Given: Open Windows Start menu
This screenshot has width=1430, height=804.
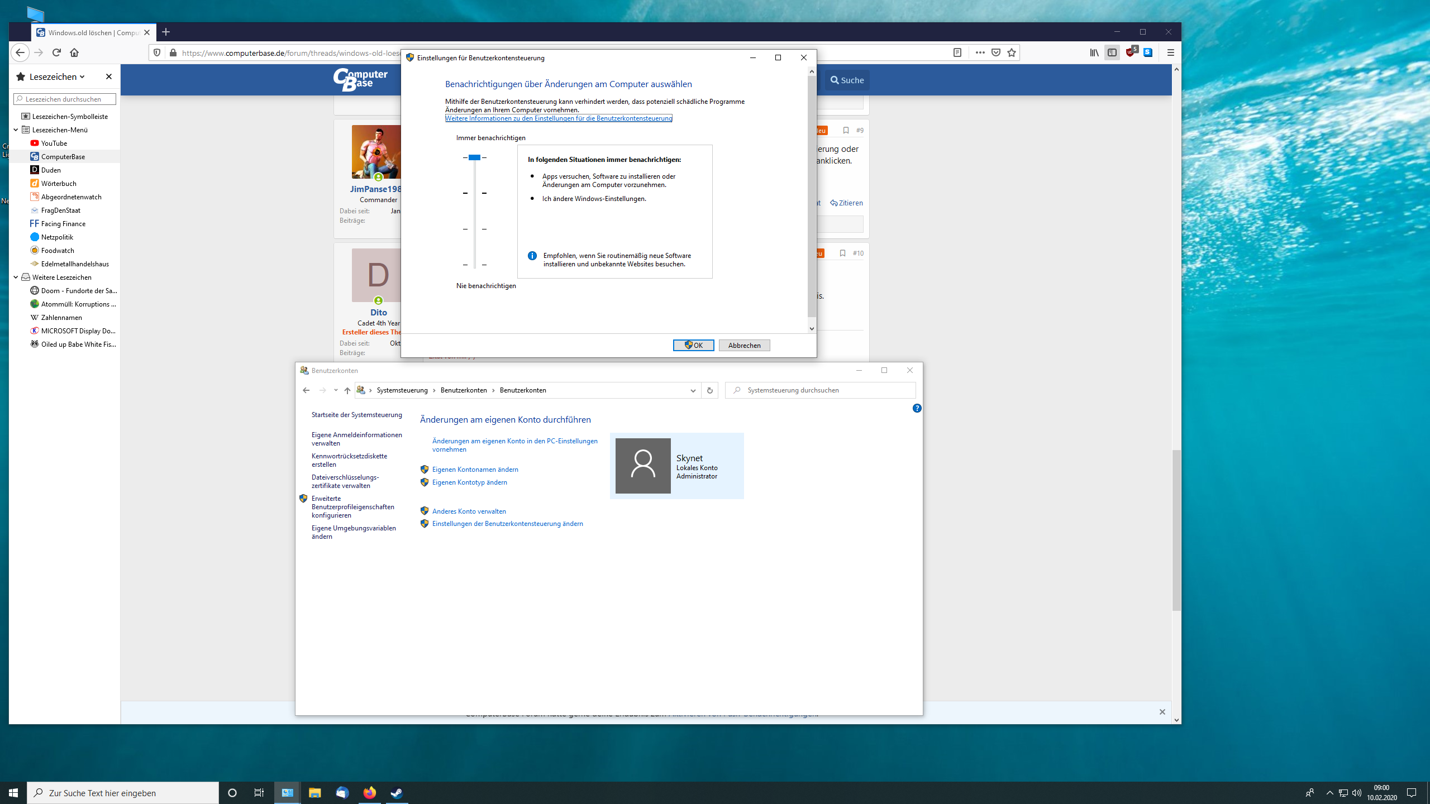Looking at the screenshot, I should (x=13, y=793).
